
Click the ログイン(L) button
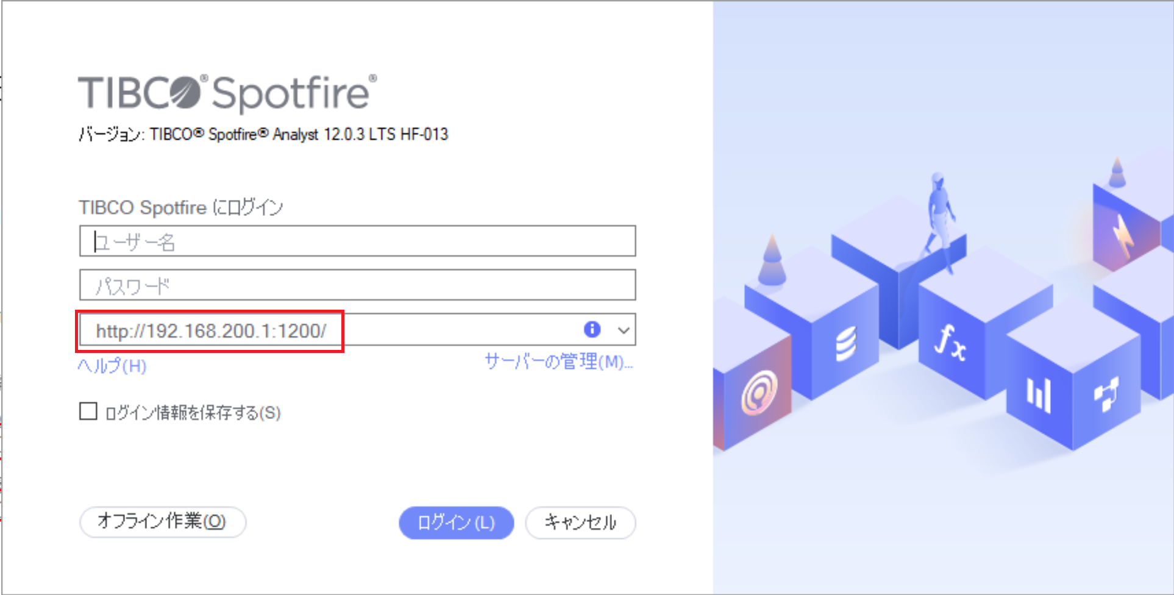point(456,522)
